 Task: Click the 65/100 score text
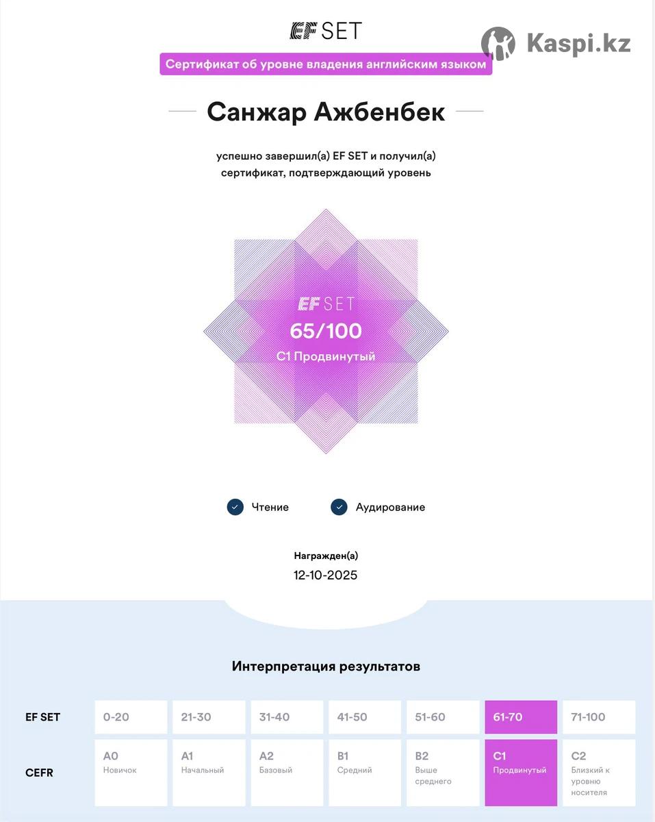(326, 331)
